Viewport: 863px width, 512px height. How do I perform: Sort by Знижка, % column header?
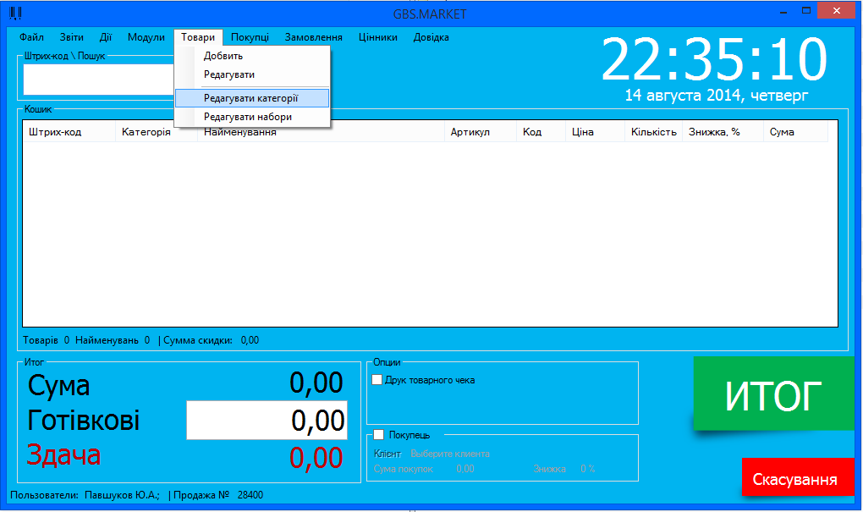click(x=723, y=132)
